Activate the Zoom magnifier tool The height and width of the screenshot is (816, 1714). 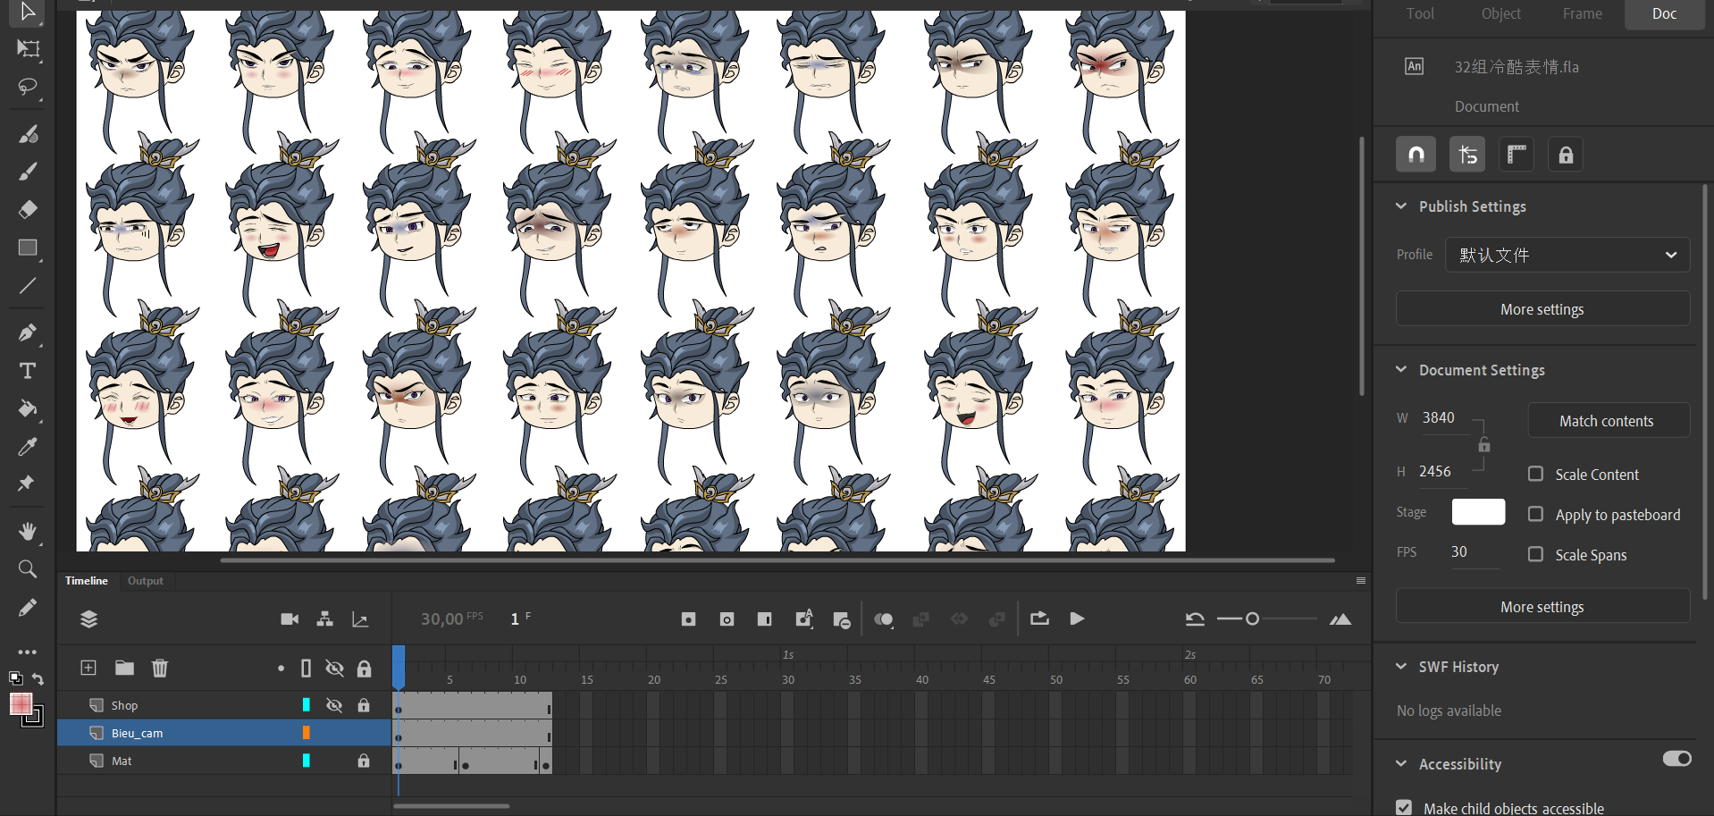28,569
